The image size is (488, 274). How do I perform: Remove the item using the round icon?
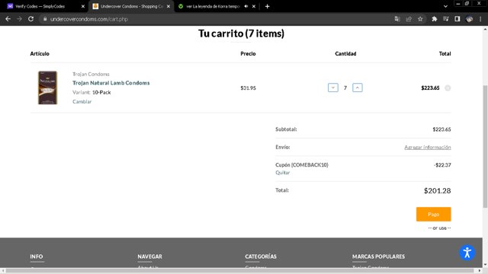[448, 88]
